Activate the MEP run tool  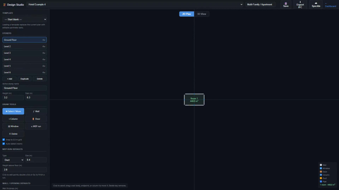36,126
